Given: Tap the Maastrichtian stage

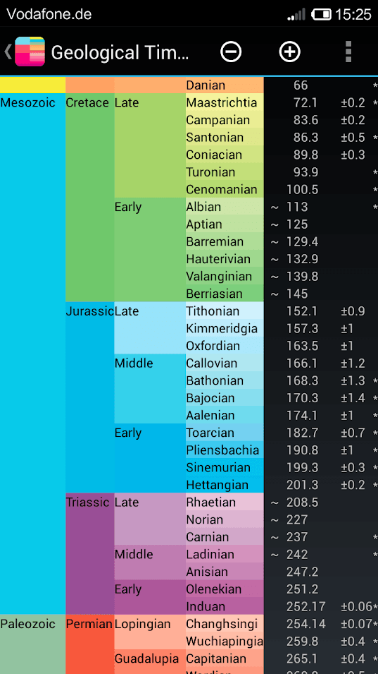Looking at the screenshot, I should (x=225, y=102).
